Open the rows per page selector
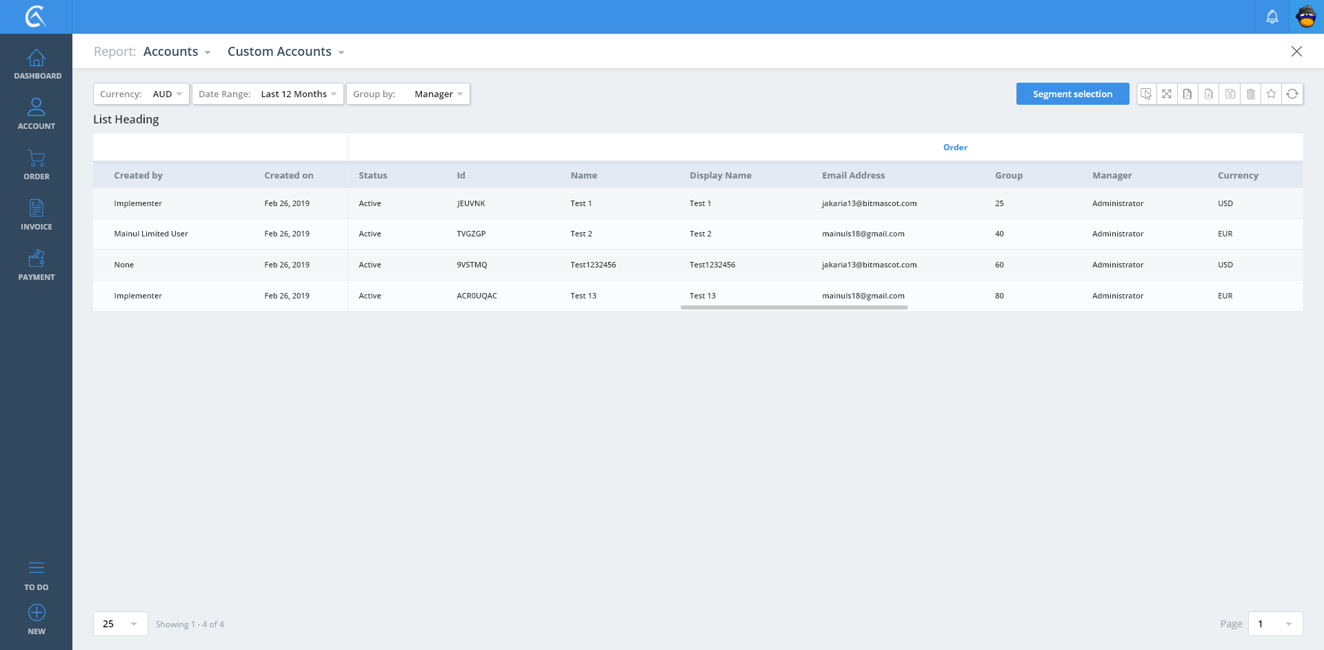The image size is (1324, 650). 120,624
